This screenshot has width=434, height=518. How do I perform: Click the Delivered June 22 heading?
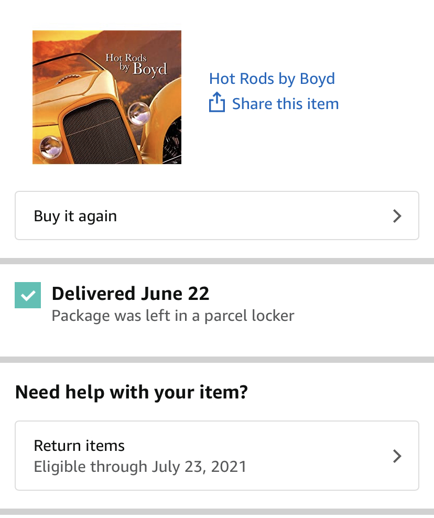click(x=131, y=294)
